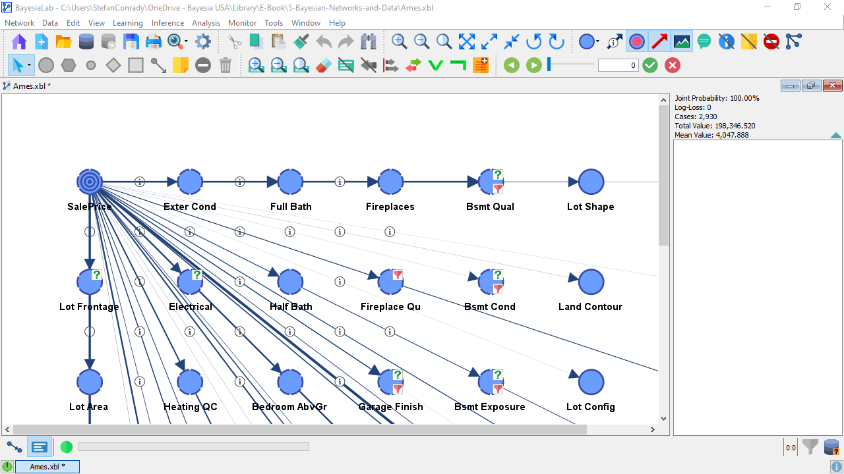Select the square node tool
This screenshot has width=844, height=474.
pos(136,65)
